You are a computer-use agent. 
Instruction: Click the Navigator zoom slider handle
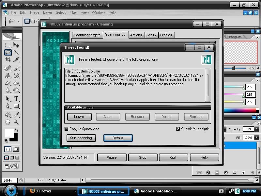pos(234,68)
